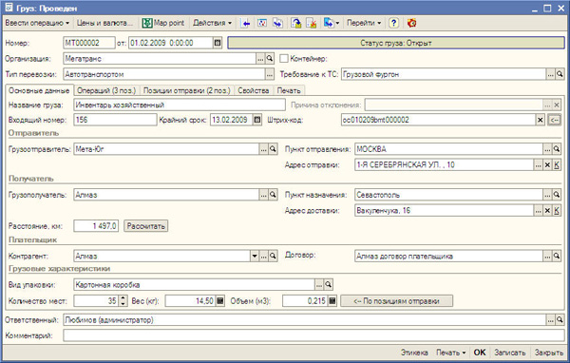Click the arrow button next to barcode field
570x363 pixels.
[x=555, y=120]
